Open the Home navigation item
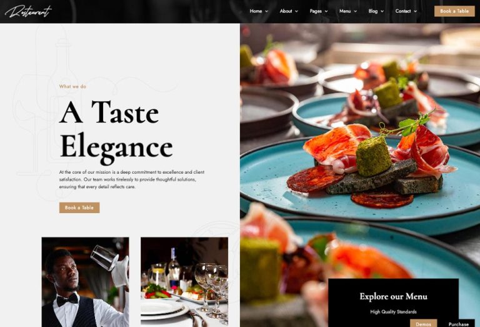 (x=256, y=11)
